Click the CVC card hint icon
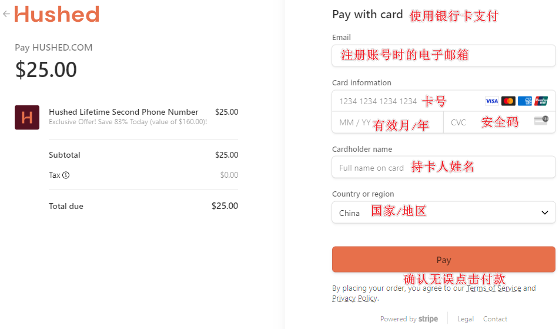 541,121
